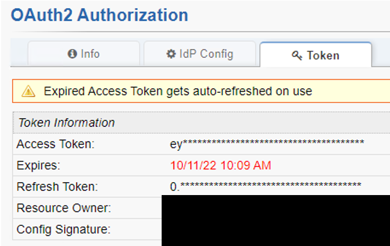Click the Config Signature field label
390x246 pixels.
pos(63,229)
